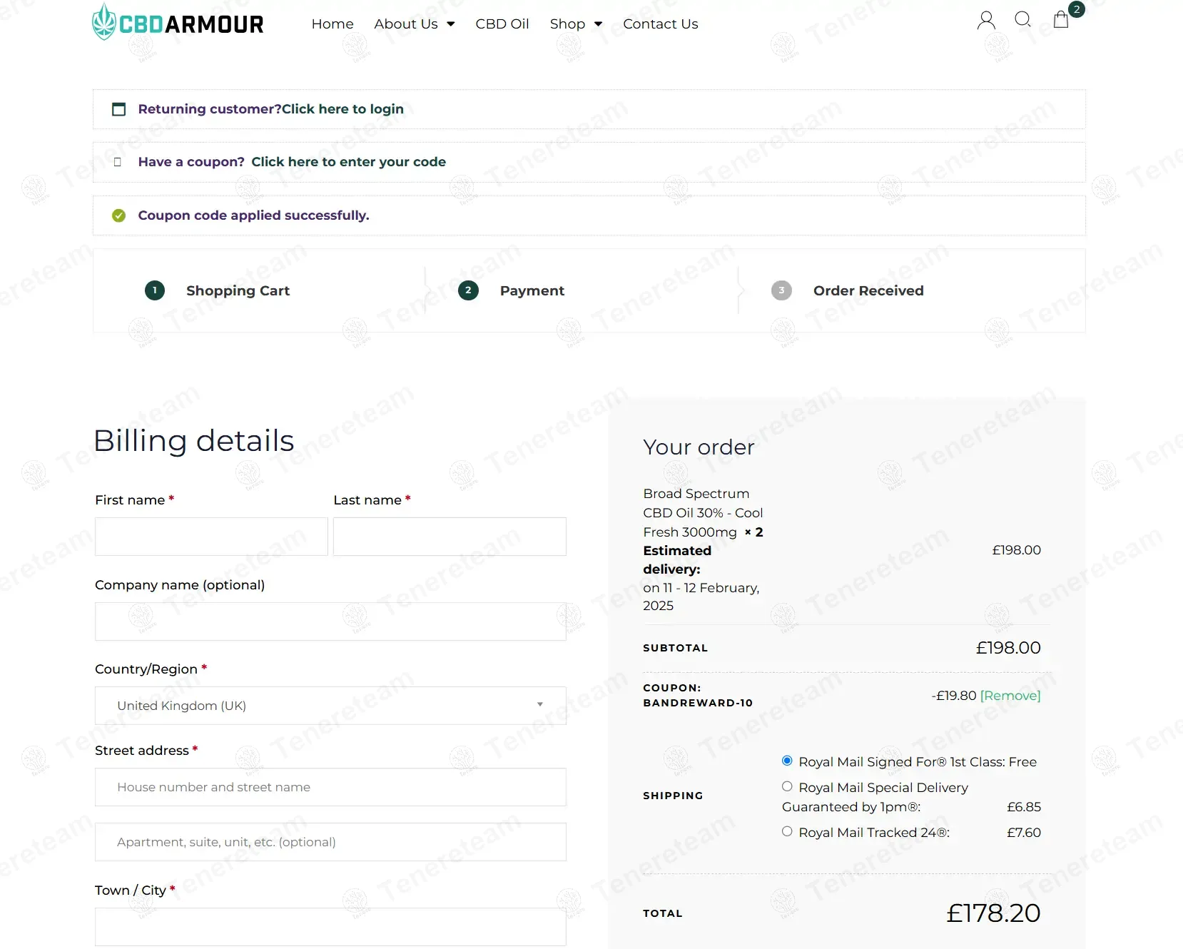Click the returning customer calendar icon
This screenshot has width=1183, height=949.
pos(119,109)
